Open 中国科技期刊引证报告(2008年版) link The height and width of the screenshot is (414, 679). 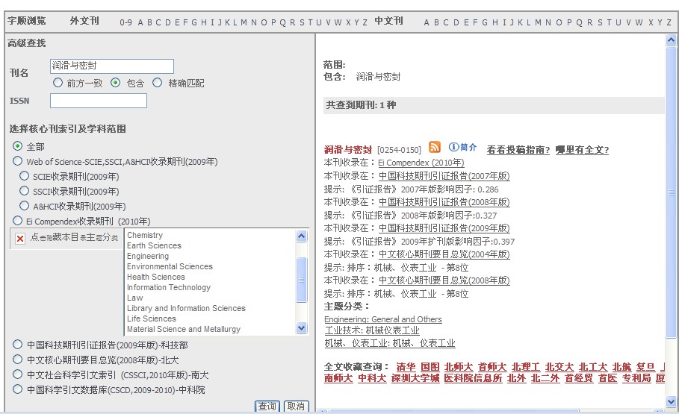[444, 201]
